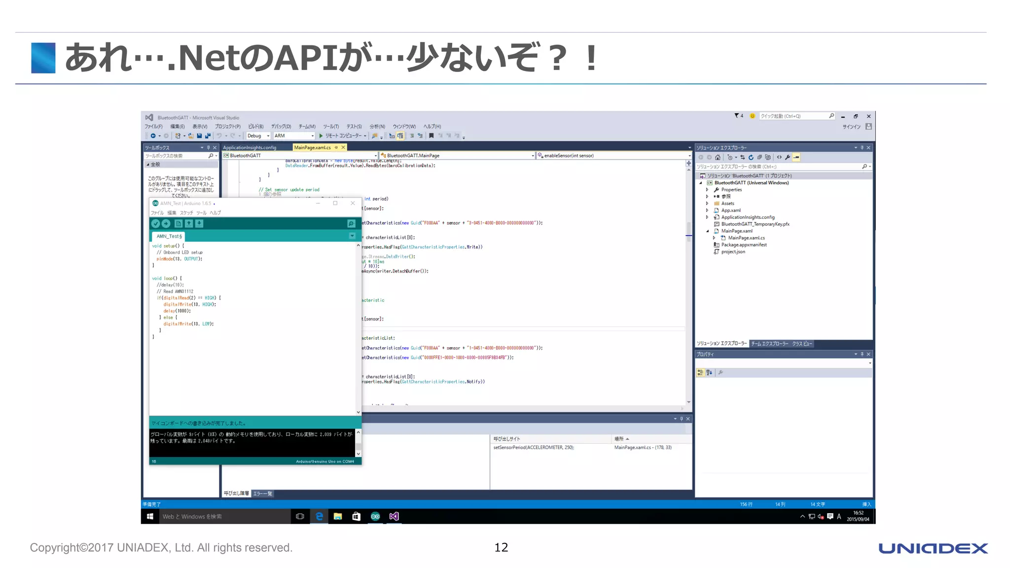Toggle the pin on MainPage.xaml.cs tab
The width and height of the screenshot is (1010, 568).
point(336,147)
